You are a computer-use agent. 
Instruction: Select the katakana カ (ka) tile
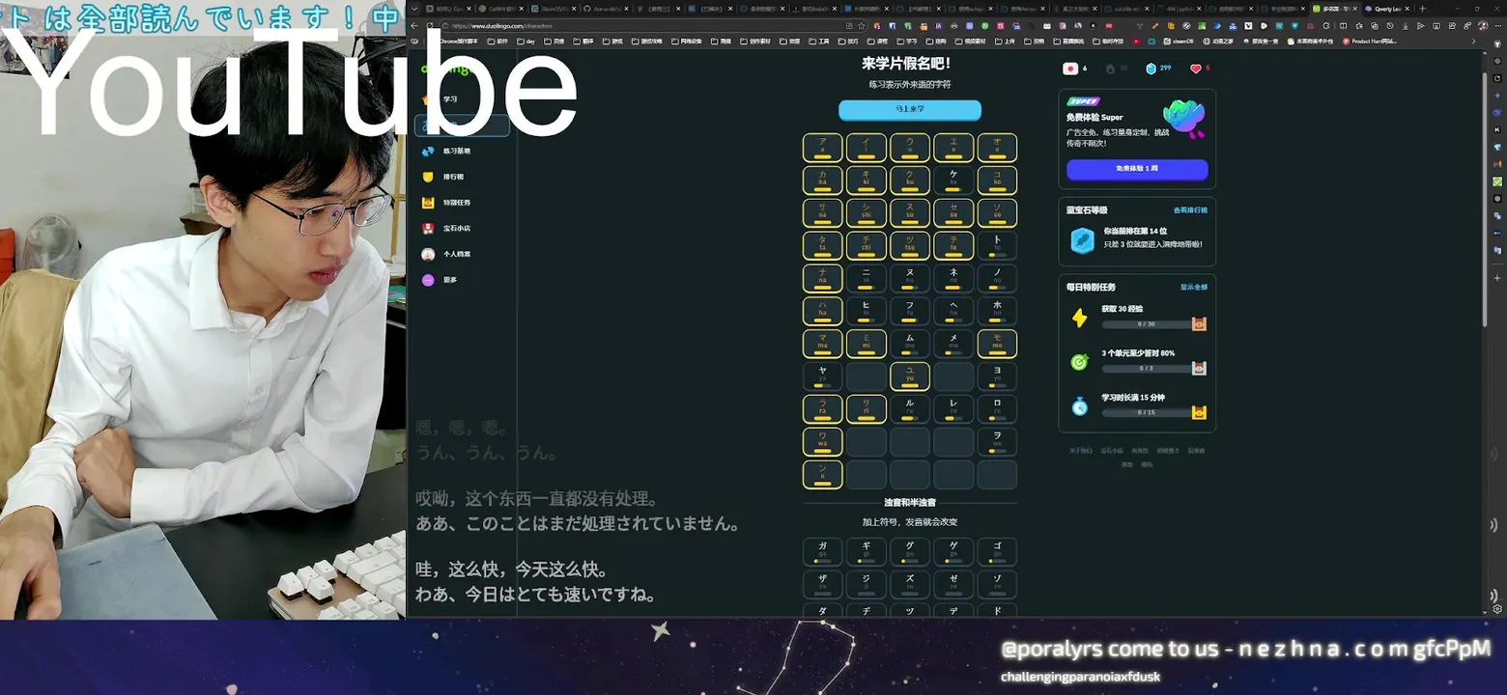click(822, 181)
